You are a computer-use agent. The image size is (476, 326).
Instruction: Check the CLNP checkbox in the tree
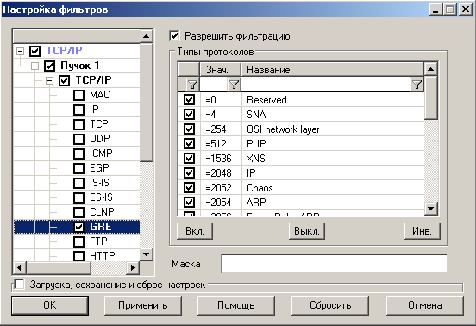point(79,212)
